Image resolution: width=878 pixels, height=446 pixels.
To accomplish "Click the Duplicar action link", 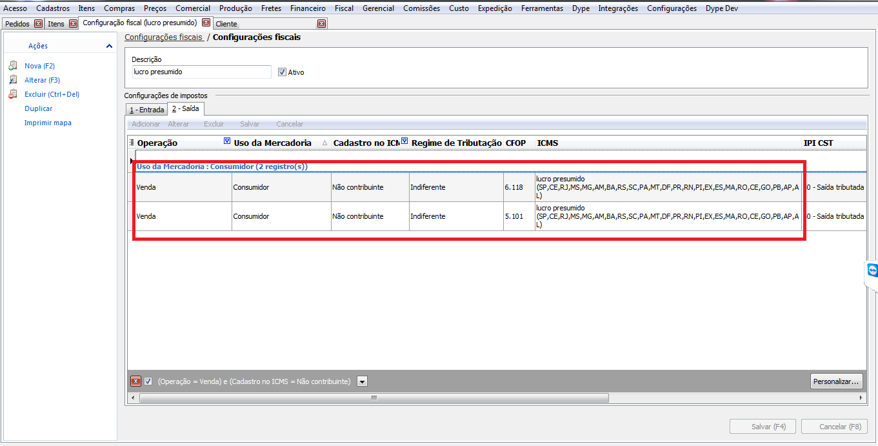I will pos(38,108).
